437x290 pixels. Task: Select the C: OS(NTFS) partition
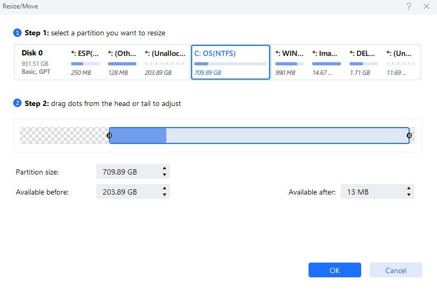[231, 62]
